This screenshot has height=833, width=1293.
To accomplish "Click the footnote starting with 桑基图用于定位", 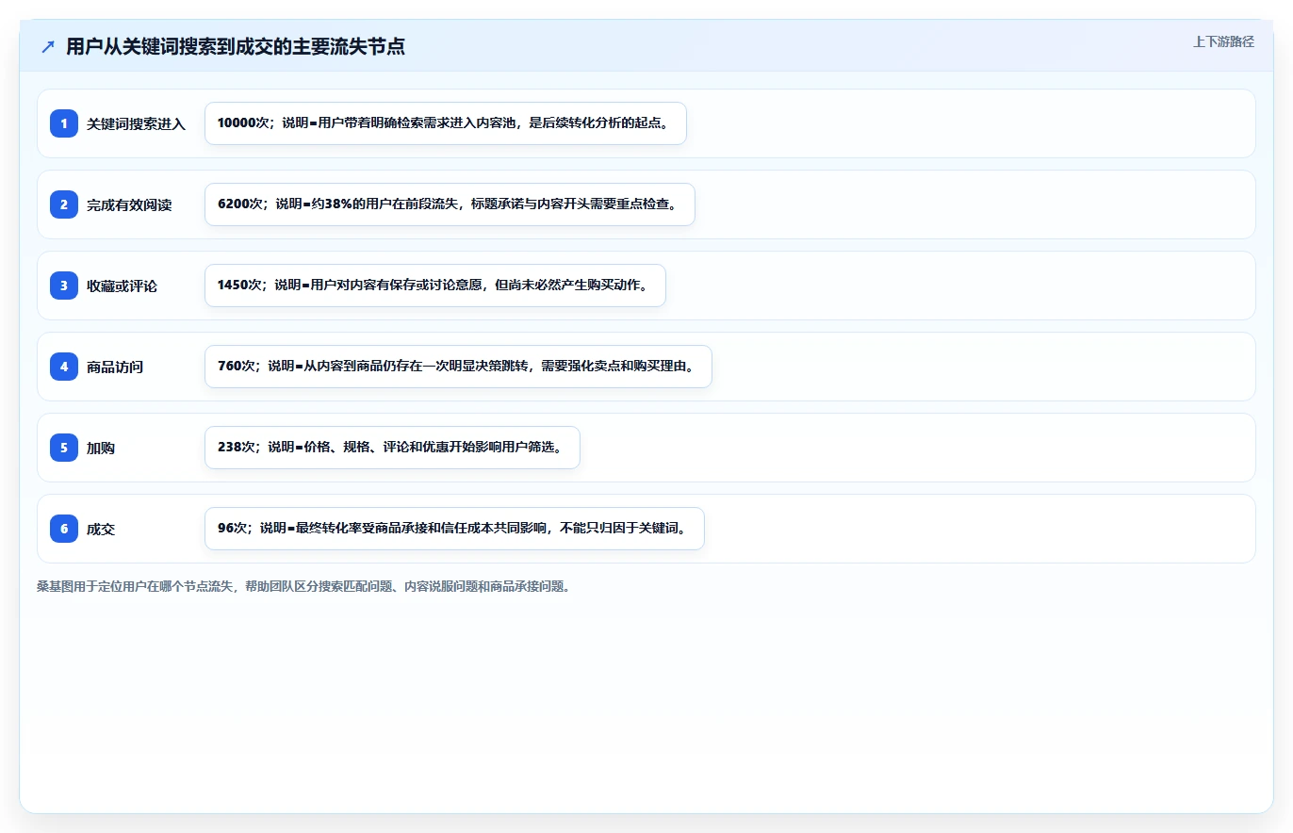I will 303,586.
